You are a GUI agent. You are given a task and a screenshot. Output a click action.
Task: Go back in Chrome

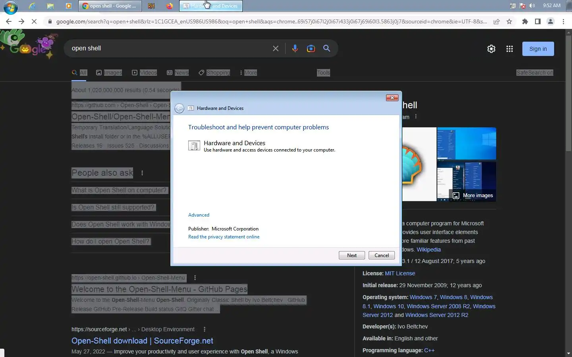tap(9, 21)
